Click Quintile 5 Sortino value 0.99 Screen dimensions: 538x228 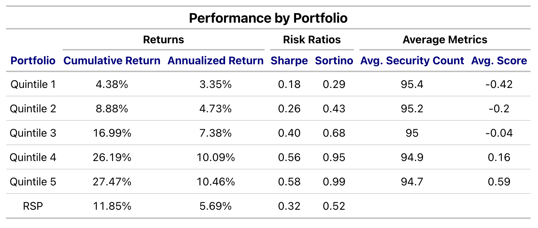click(334, 182)
